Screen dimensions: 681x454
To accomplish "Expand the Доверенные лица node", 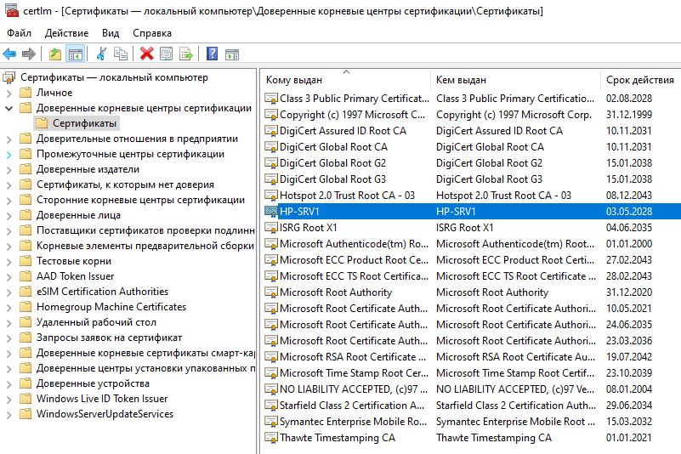I will [x=9, y=215].
